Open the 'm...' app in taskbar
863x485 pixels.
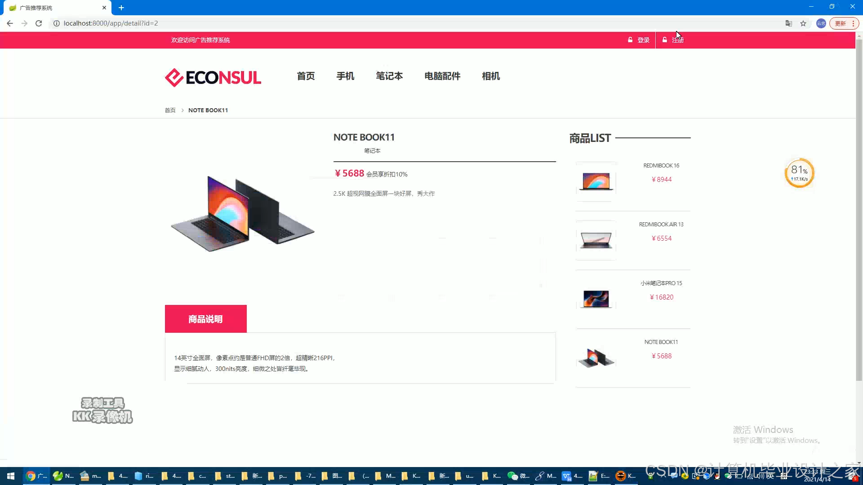coord(90,476)
